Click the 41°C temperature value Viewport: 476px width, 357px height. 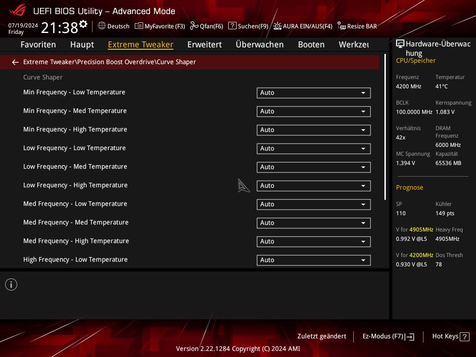(x=442, y=86)
